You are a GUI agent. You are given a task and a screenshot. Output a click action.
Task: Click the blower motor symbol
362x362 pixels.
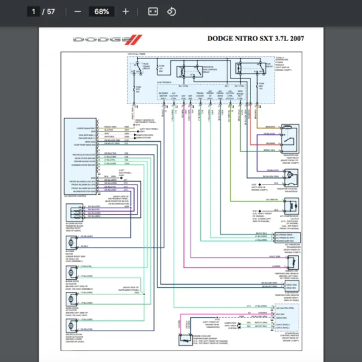72,243
